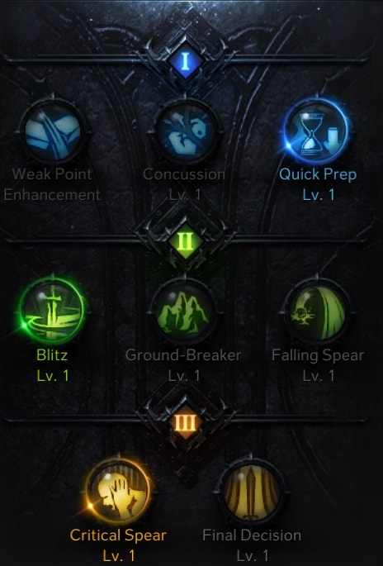383x566 pixels.
Task: Click the Blitz label text
Action: (x=52, y=355)
